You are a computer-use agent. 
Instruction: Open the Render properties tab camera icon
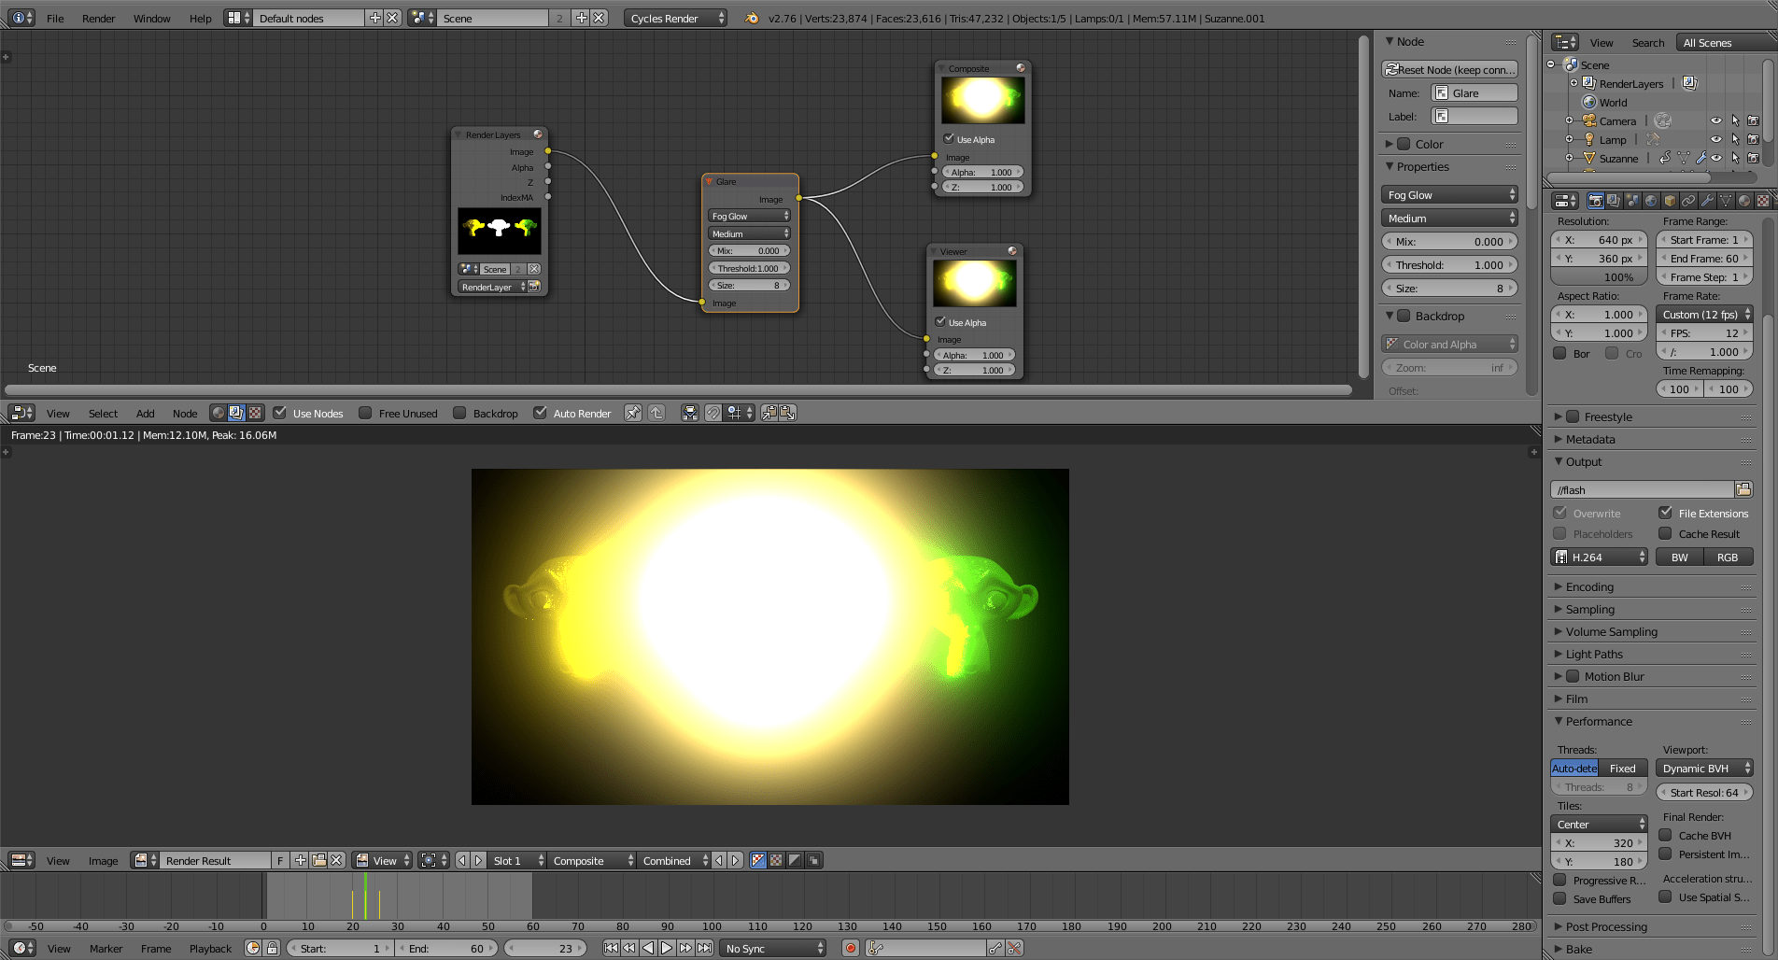pos(1595,201)
